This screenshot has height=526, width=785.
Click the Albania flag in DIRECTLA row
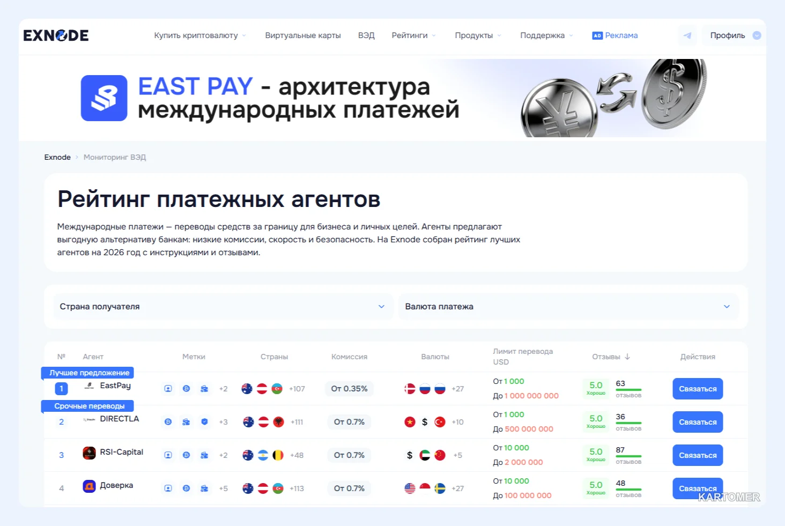tap(278, 422)
